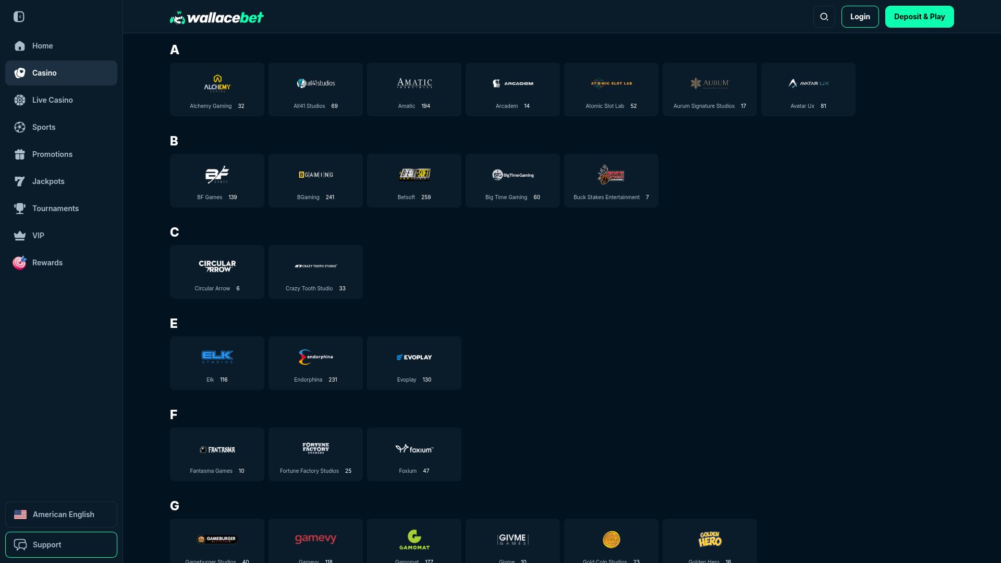Open the Gamomat provider logo

coord(414,540)
